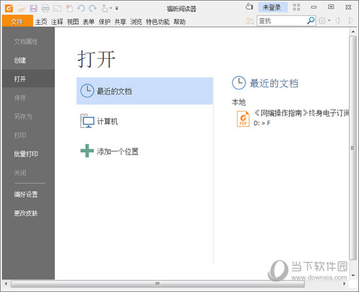Viewport: 359px width, 292px height.
Task: Select 打印 in the sidebar
Action: pyautogui.click(x=28, y=136)
